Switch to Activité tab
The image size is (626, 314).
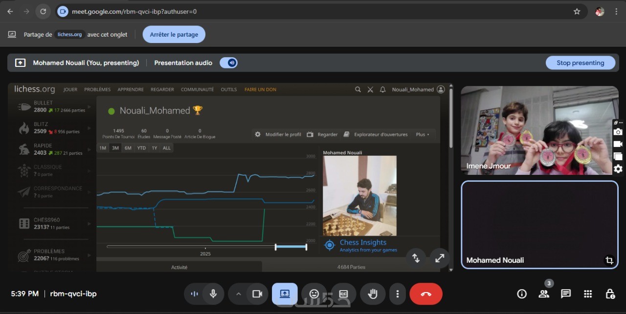(x=179, y=267)
